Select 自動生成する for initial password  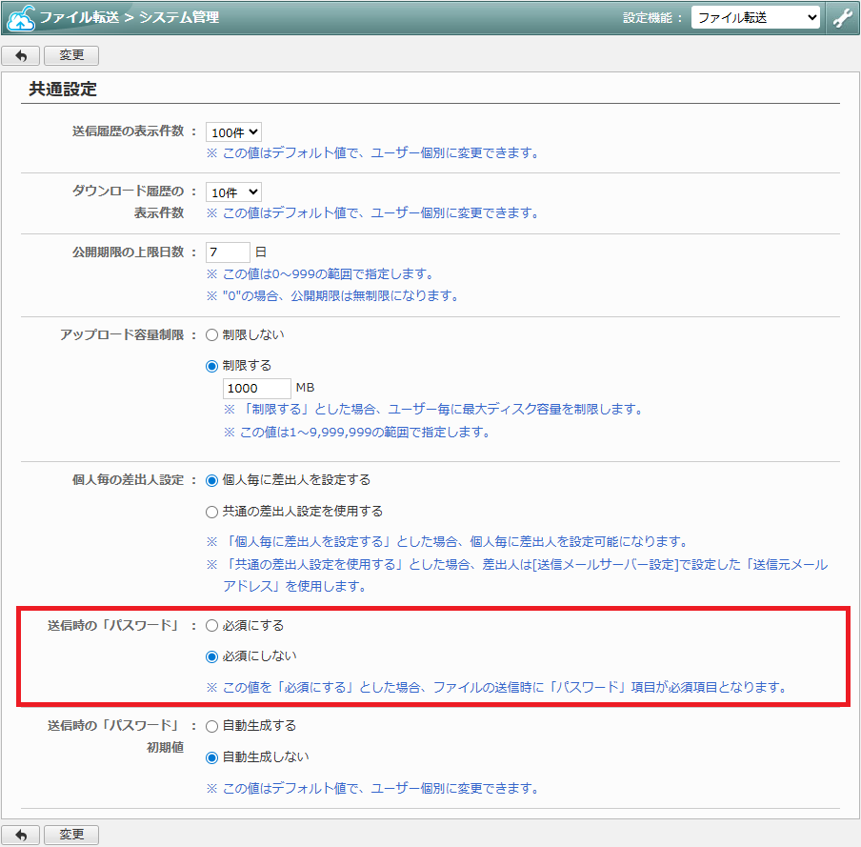pos(212,726)
